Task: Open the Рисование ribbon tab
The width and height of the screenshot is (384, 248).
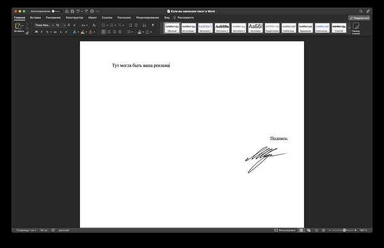Action: [53, 18]
